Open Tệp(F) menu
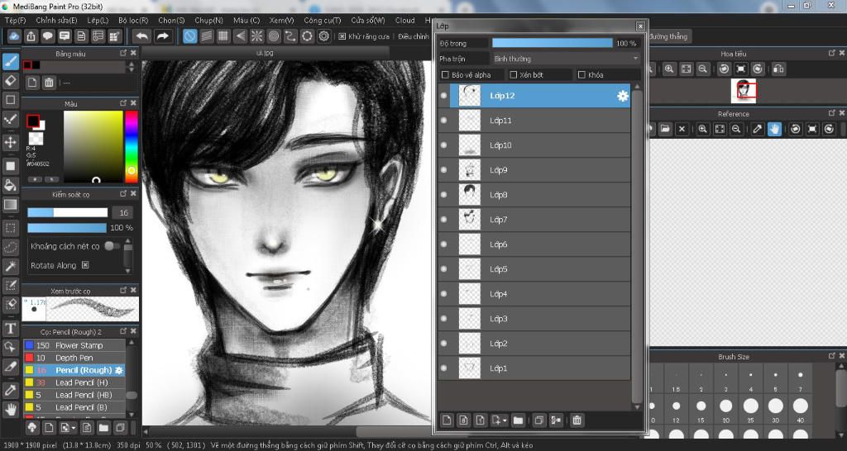 pos(15,21)
